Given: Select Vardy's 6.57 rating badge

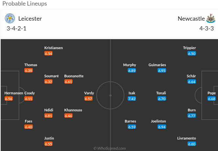Looking at the screenshot, I should [89, 99].
